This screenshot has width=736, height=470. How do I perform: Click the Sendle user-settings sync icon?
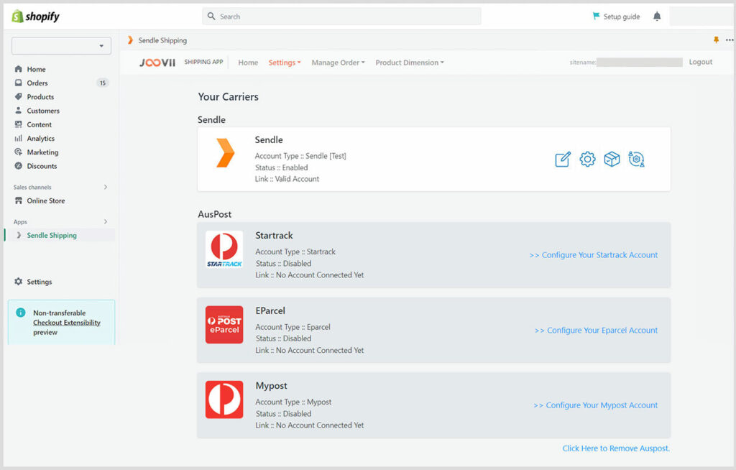(636, 159)
